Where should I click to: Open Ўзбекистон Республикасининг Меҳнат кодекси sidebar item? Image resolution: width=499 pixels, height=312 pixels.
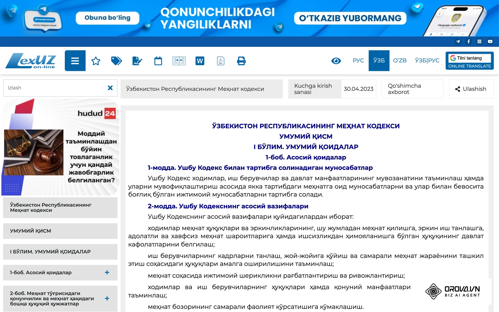click(60, 207)
